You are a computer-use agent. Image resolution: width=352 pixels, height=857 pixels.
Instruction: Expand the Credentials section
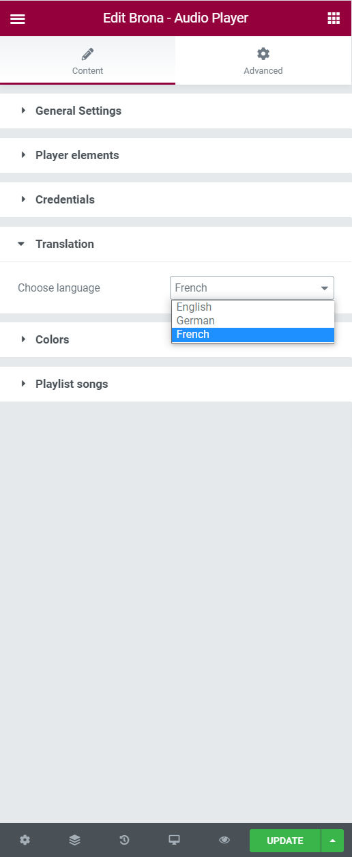[176, 199]
